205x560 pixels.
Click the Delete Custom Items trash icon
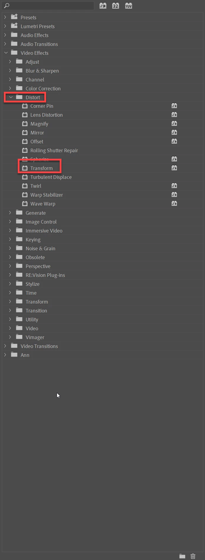193,556
